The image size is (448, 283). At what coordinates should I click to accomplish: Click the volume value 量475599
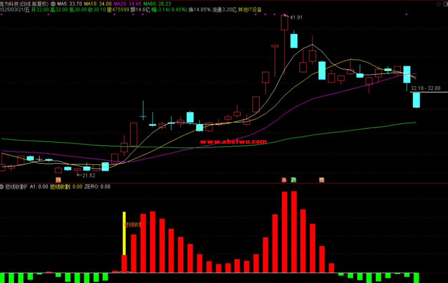click(118, 10)
